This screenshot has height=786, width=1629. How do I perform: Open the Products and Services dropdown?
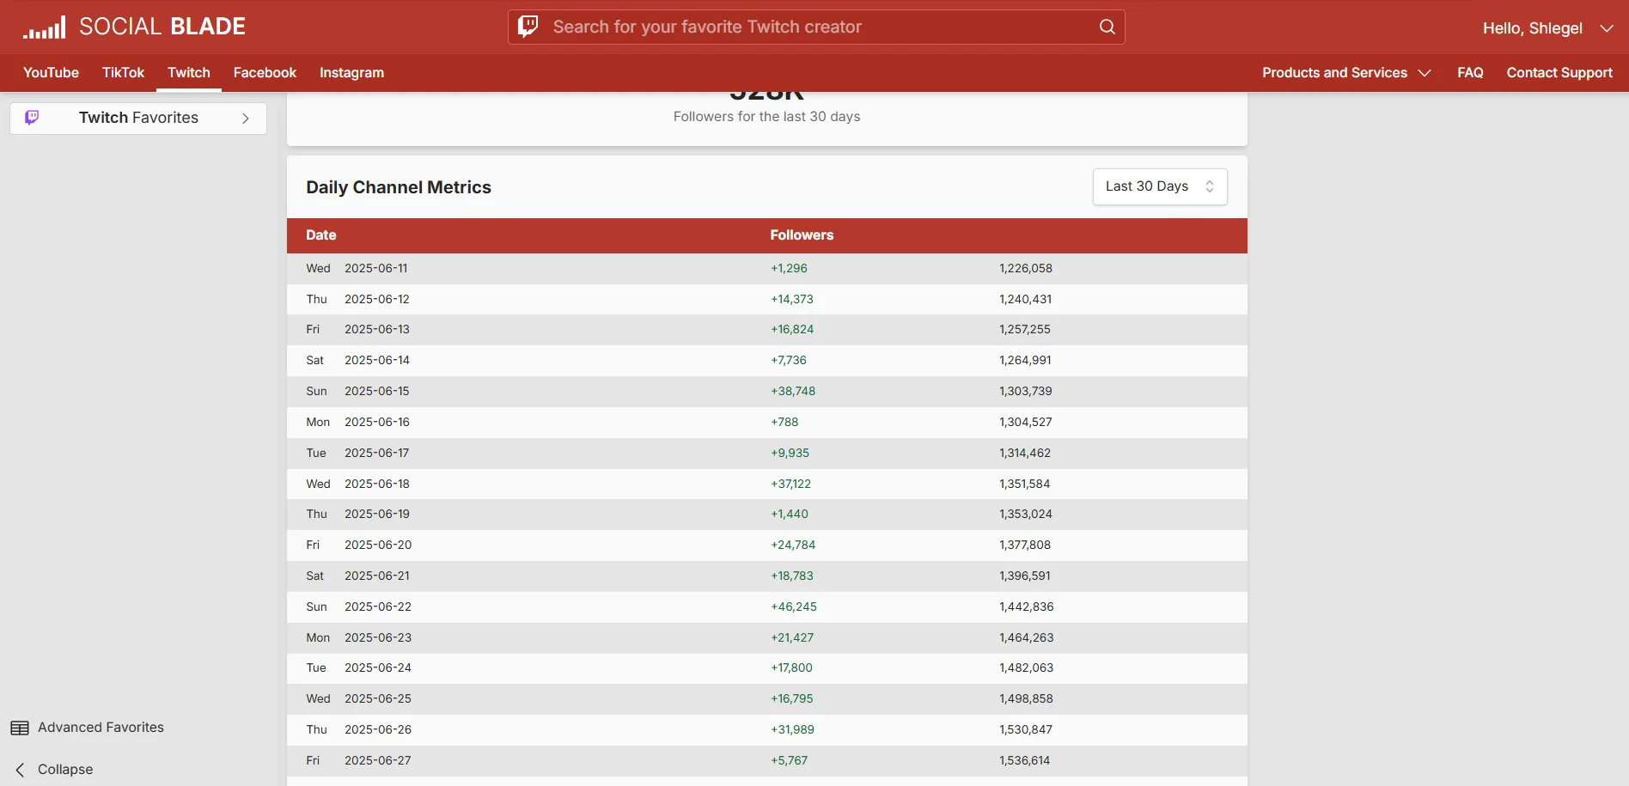(x=1345, y=73)
